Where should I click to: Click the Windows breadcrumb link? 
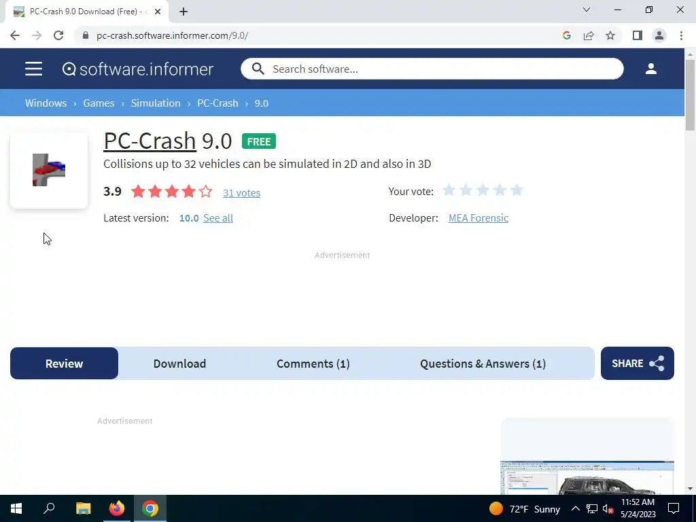(46, 103)
